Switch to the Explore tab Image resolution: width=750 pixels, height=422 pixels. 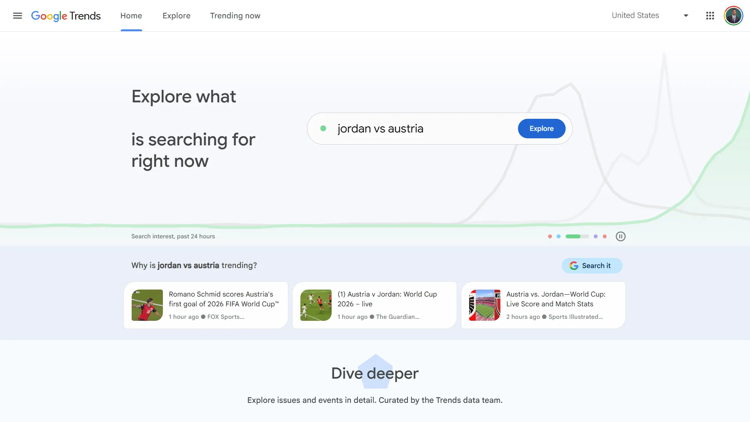click(x=177, y=16)
